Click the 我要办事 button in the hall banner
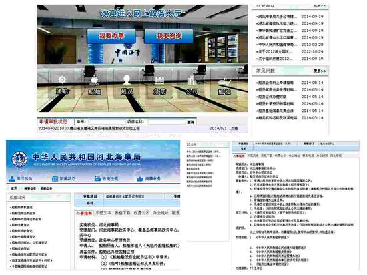 [x=111, y=36]
